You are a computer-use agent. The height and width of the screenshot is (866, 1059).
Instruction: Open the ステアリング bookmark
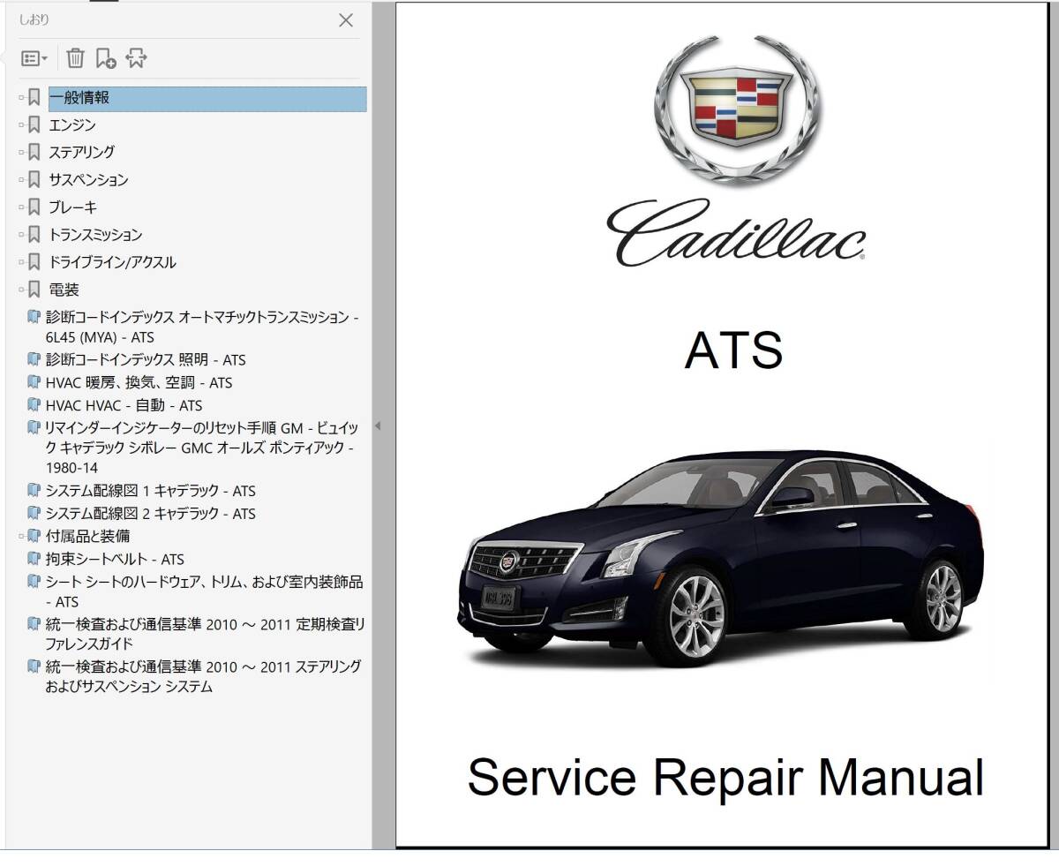tap(81, 153)
